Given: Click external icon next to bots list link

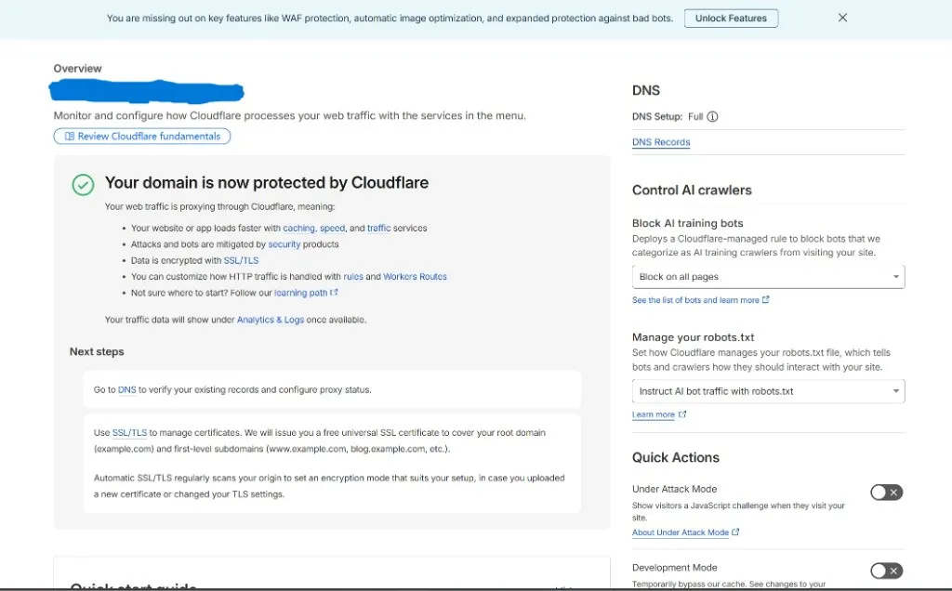Looking at the screenshot, I should (x=766, y=299).
